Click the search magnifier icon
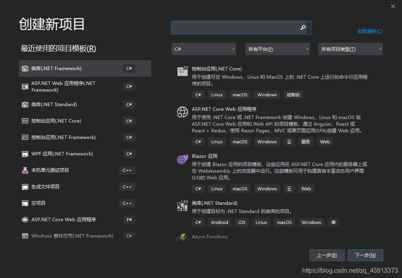The height and width of the screenshot is (278, 402). 302,27
